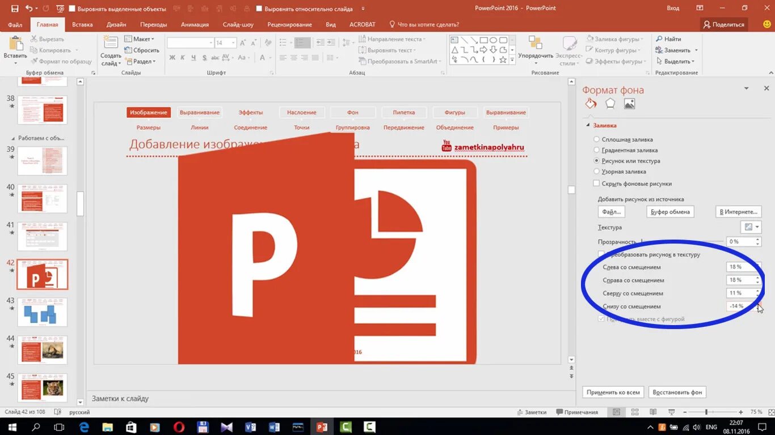Viewport: 775px width, 435px height.
Task: Click the Paste (Вставить) clipboard icon
Action: [x=15, y=44]
